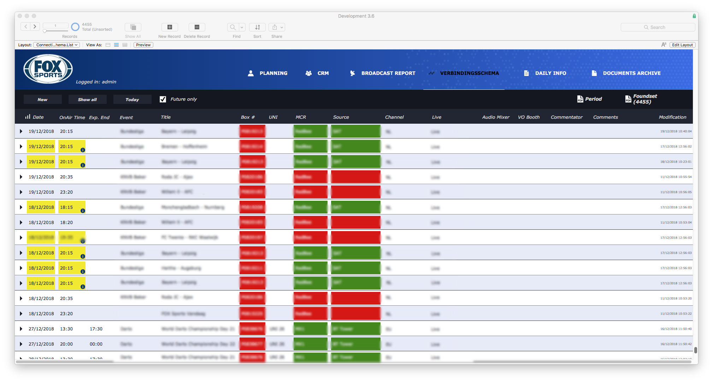Expand the first 19/12/2018 20:15 row

point(21,131)
